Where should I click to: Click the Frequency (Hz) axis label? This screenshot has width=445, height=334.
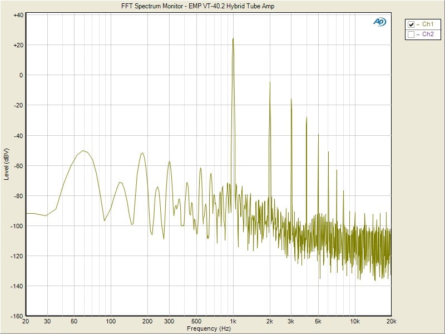[209, 328]
